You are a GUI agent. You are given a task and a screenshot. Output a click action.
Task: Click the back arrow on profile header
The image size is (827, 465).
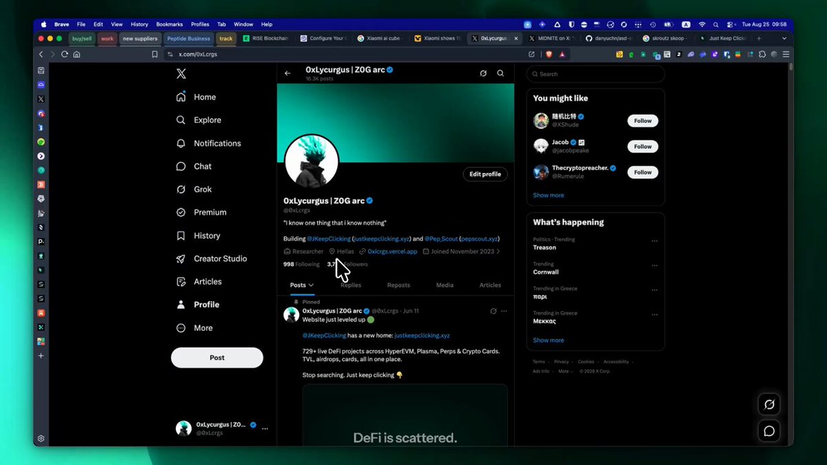pyautogui.click(x=287, y=73)
